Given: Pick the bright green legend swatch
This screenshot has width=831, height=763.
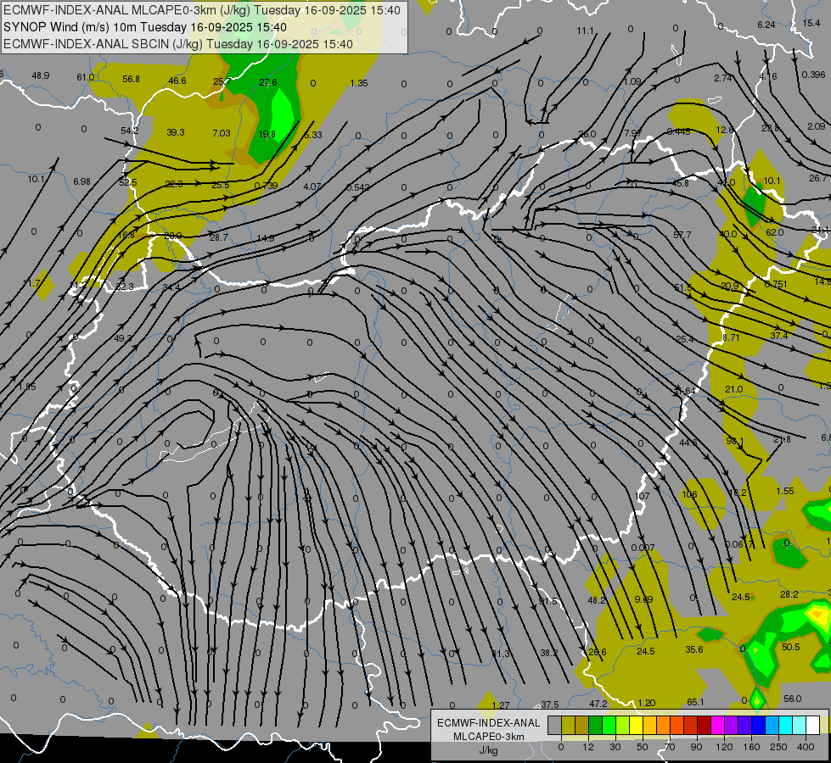Looking at the screenshot, I should [x=609, y=725].
